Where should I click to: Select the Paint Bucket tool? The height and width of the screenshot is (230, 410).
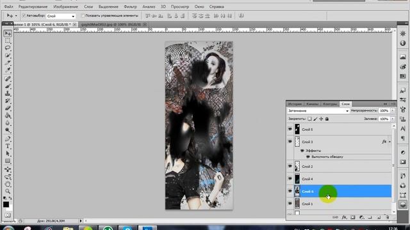coord(8,115)
